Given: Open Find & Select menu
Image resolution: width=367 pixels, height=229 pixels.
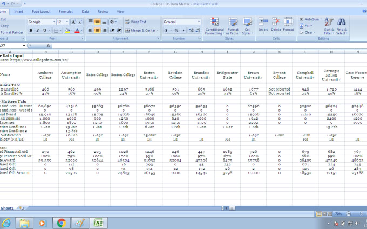Looking at the screenshot, I should click(x=342, y=26).
